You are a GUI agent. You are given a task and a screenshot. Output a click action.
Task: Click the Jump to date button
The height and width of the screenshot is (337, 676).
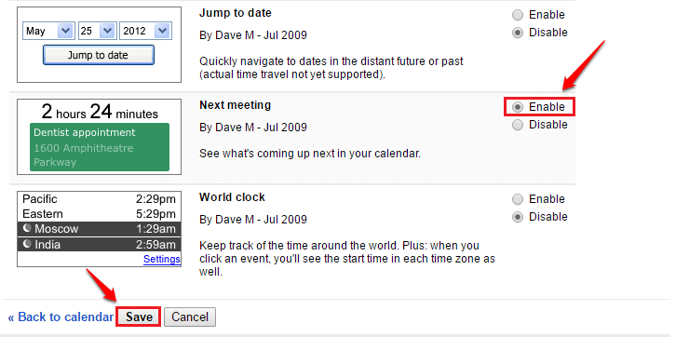point(99,55)
